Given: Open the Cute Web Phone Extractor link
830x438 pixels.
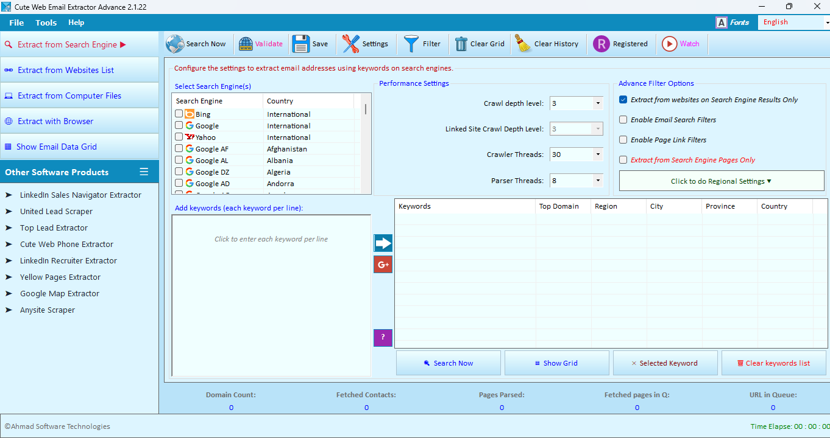Looking at the screenshot, I should [66, 244].
